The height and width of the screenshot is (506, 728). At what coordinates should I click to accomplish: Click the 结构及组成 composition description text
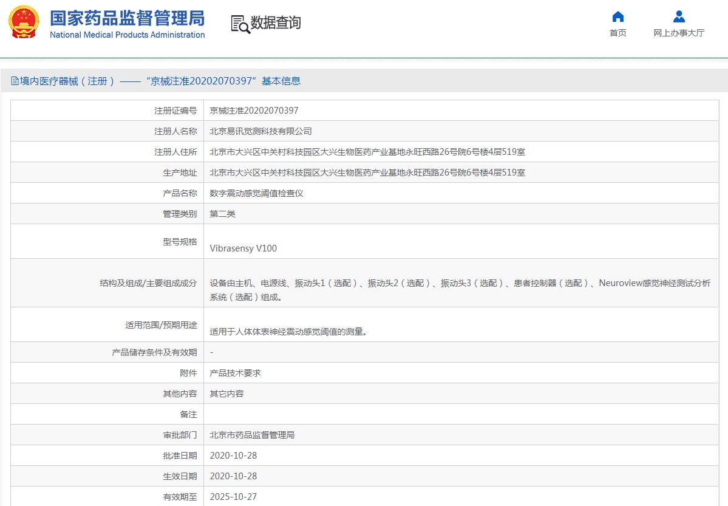(x=460, y=290)
